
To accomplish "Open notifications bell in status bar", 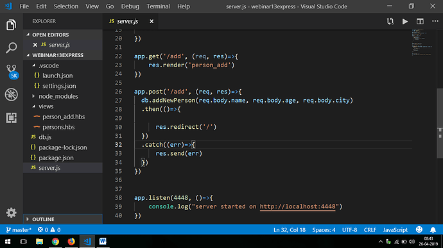I will click(433, 230).
